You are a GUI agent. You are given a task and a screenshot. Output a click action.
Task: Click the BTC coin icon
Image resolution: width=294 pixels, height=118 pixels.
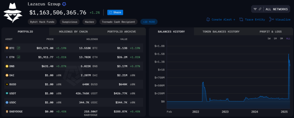[x=7, y=48]
